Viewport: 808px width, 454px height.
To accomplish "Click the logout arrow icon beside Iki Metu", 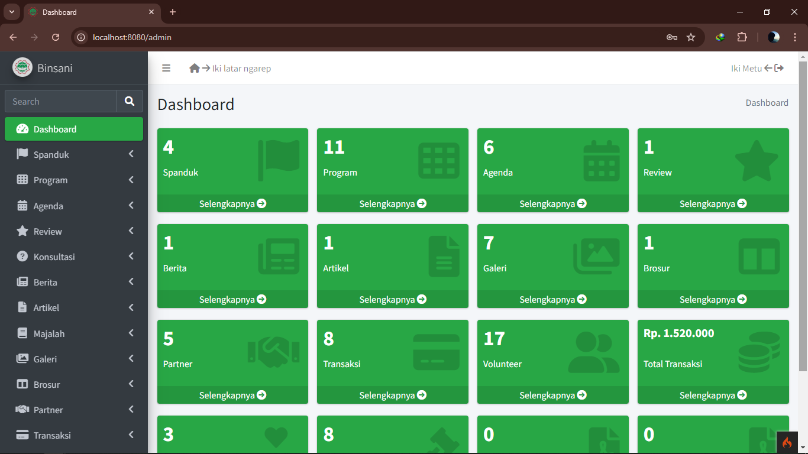I will point(779,68).
